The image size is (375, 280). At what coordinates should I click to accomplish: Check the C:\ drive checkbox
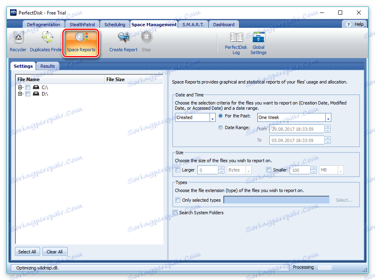click(x=28, y=87)
